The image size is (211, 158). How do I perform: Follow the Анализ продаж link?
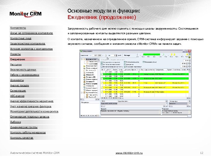[x=20, y=85]
